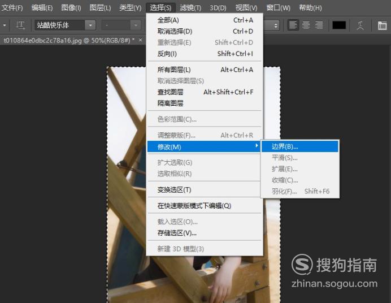Click the 站酷快乐体 font name field
The height and width of the screenshot is (303, 391).
pos(59,25)
